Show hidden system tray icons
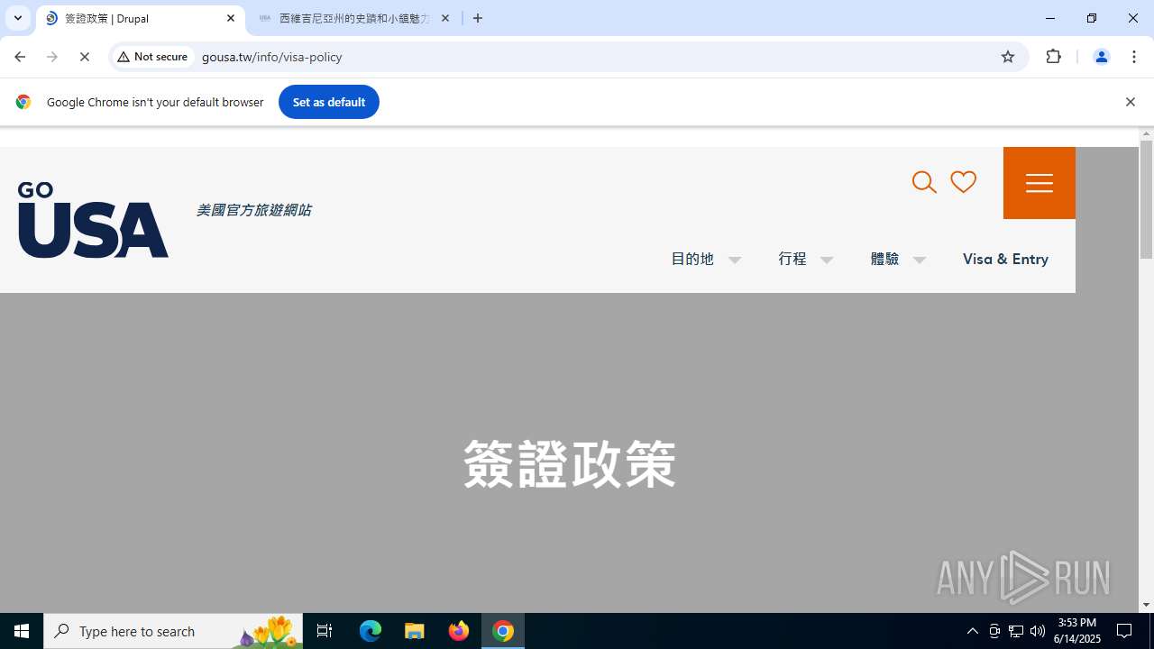Image resolution: width=1154 pixels, height=649 pixels. pyautogui.click(x=972, y=631)
